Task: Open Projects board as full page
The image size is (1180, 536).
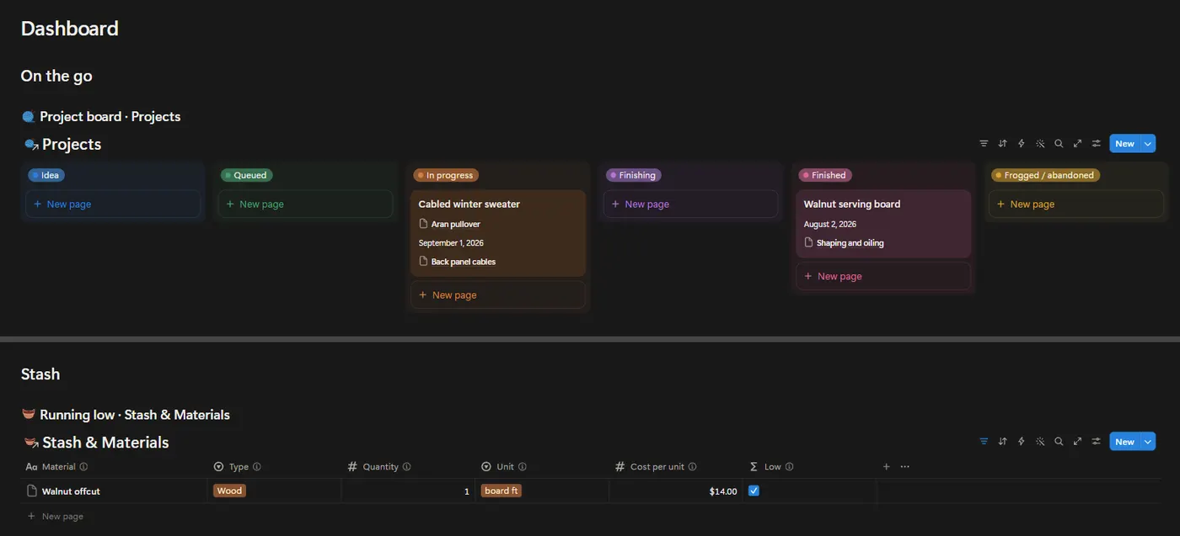Action: (x=1077, y=144)
